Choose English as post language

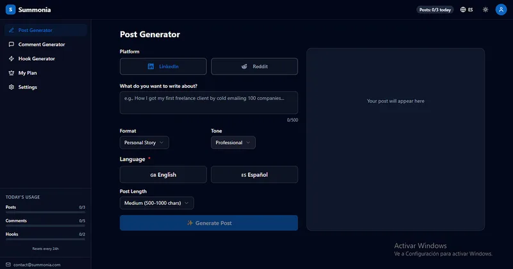[x=164, y=175]
